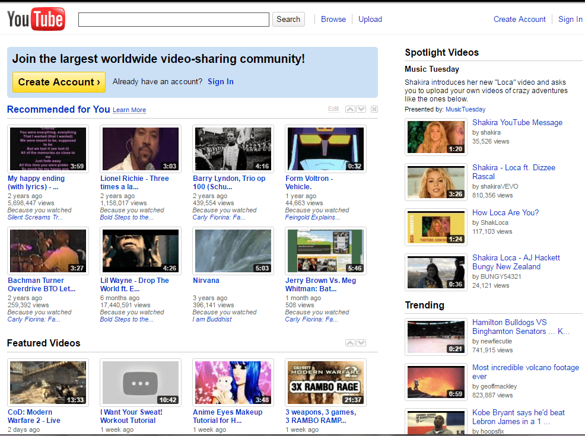Viewport: 585px width, 436px height.
Task: Open CoD Modern Warfare 2 Live thumbnail
Action: [48, 383]
